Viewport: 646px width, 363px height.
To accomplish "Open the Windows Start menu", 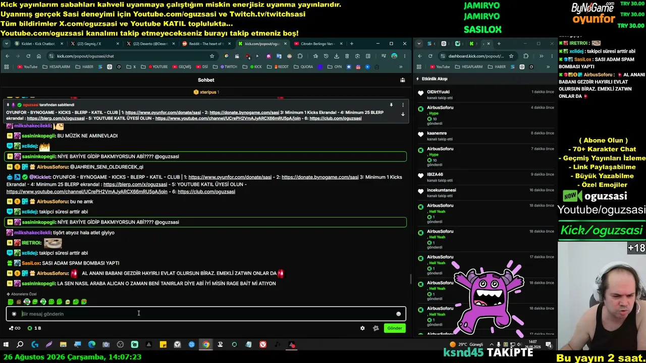I will point(6,345).
